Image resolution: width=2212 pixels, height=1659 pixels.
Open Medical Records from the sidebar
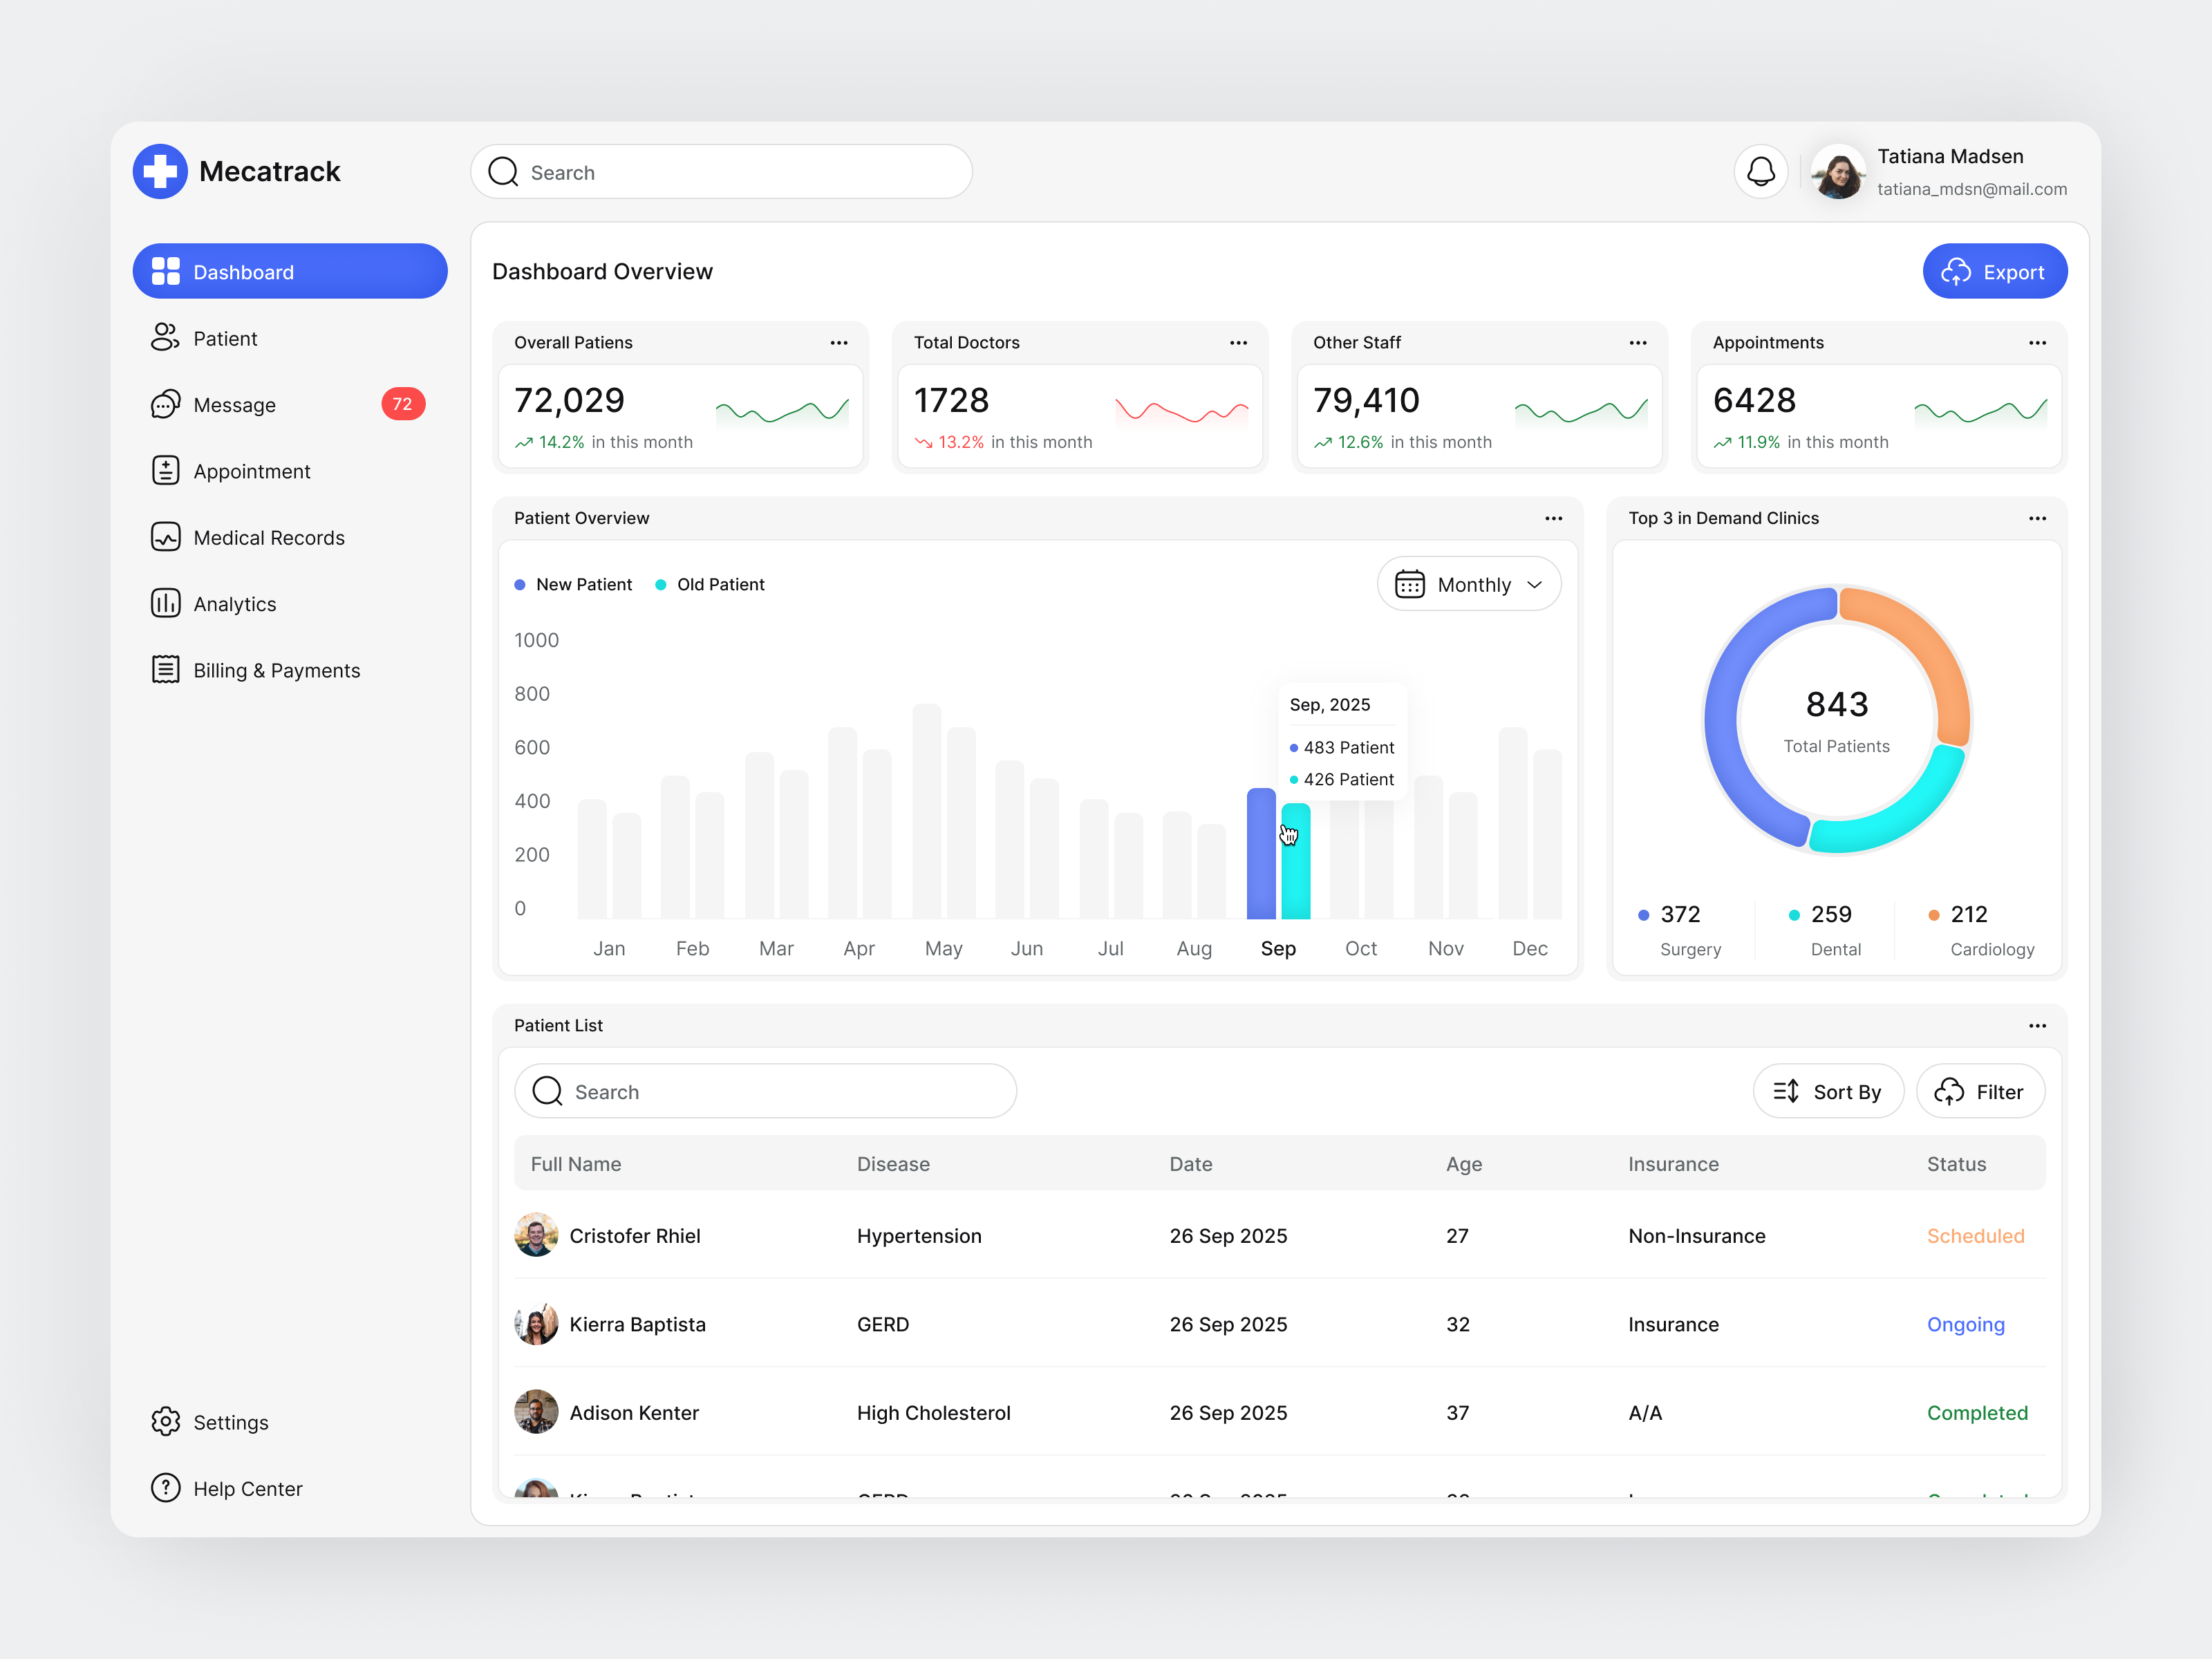[166, 537]
